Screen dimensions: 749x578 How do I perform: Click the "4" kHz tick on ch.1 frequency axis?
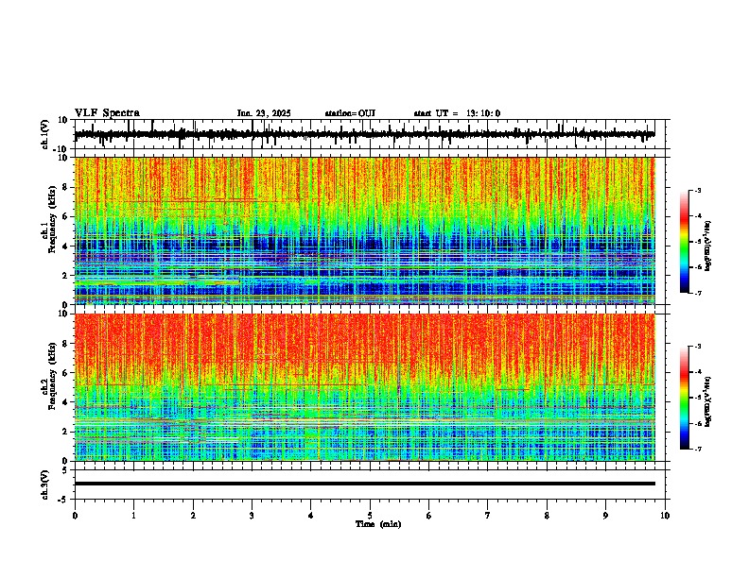coord(66,246)
